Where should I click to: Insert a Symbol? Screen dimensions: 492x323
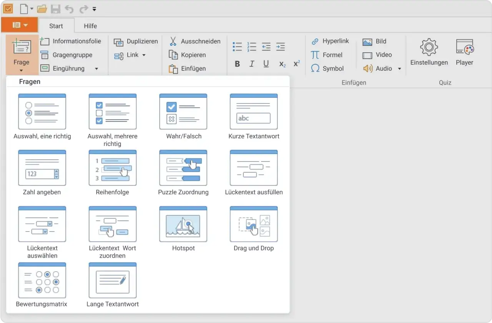(x=327, y=68)
